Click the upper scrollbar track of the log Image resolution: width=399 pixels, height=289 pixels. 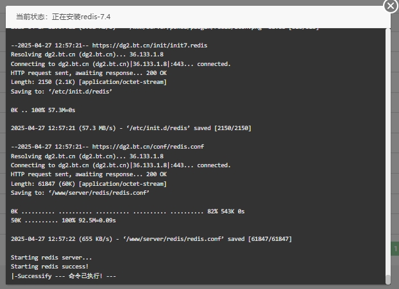coord(388,127)
